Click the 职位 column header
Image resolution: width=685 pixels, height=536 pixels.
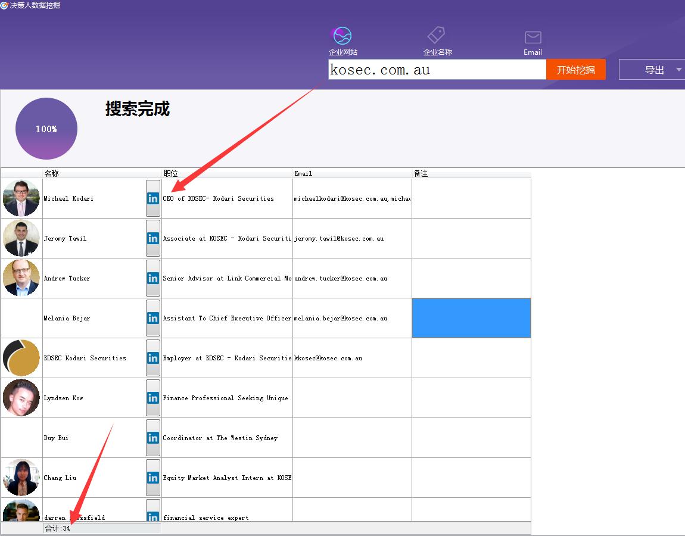point(227,173)
